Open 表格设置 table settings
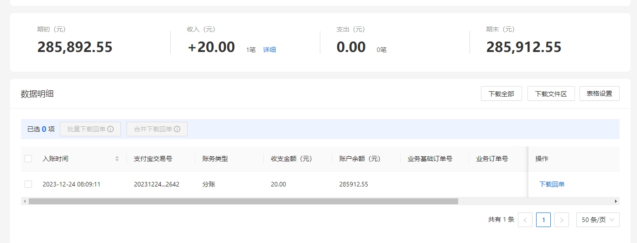Image resolution: width=637 pixels, height=243 pixels. (600, 93)
